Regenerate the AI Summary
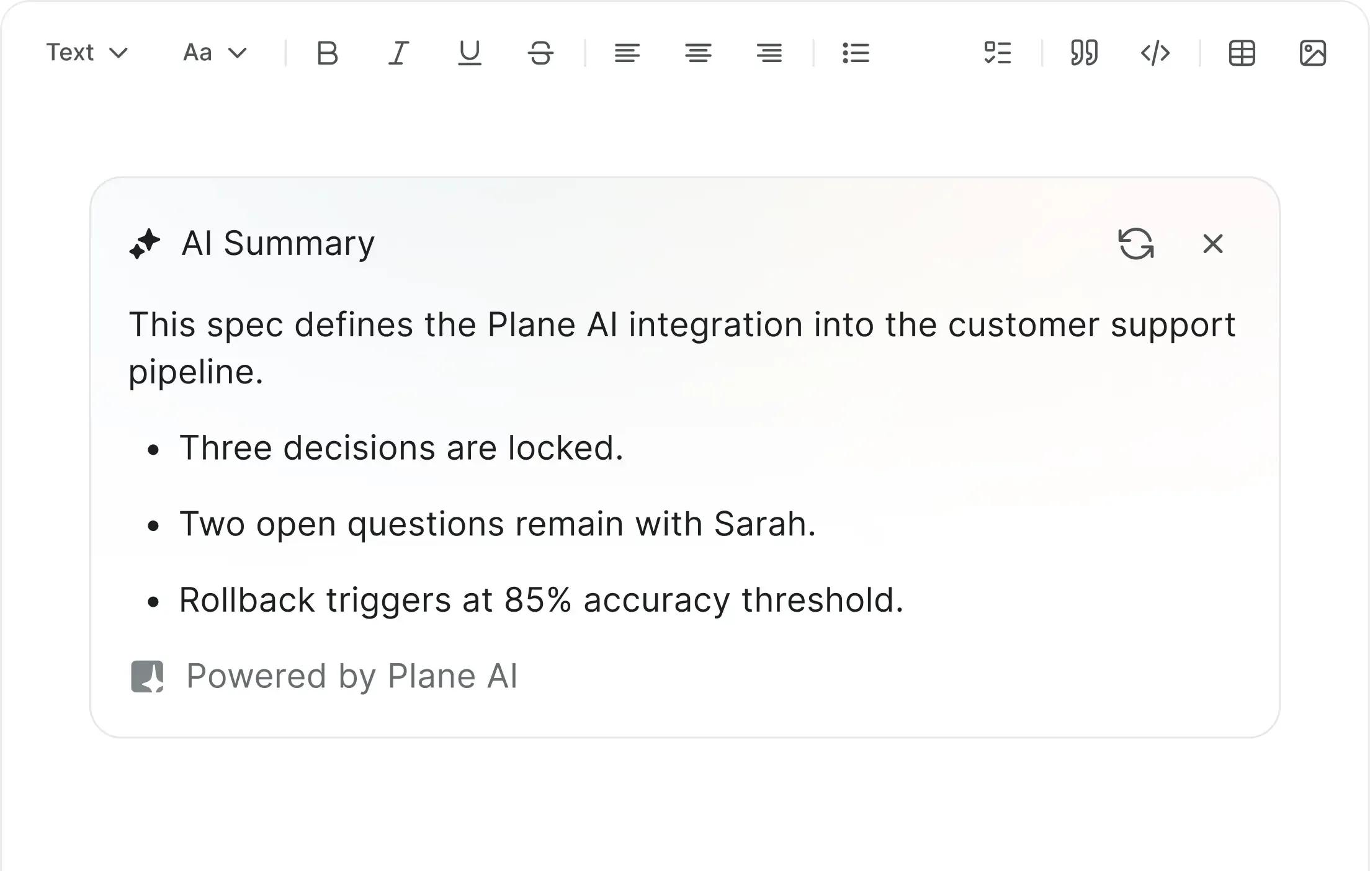The image size is (1370, 871). [x=1137, y=244]
